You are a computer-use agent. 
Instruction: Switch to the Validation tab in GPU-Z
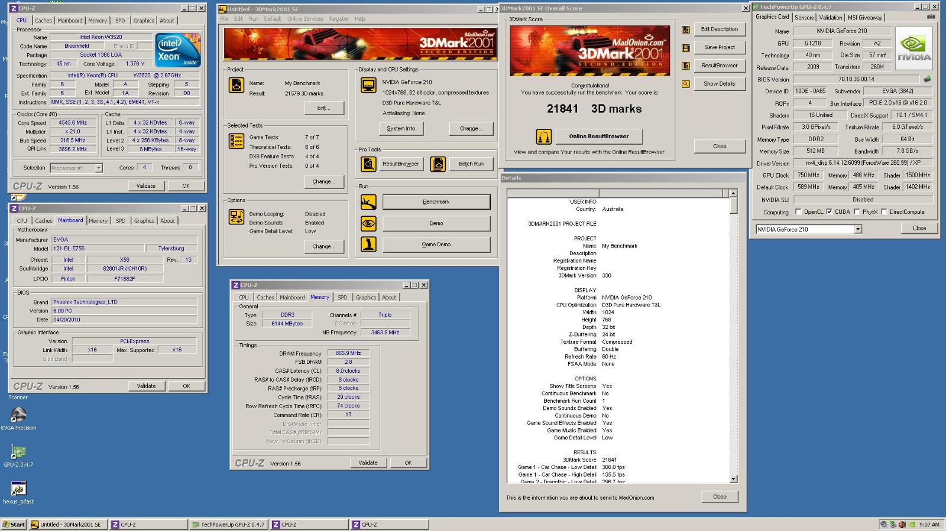[x=831, y=18]
